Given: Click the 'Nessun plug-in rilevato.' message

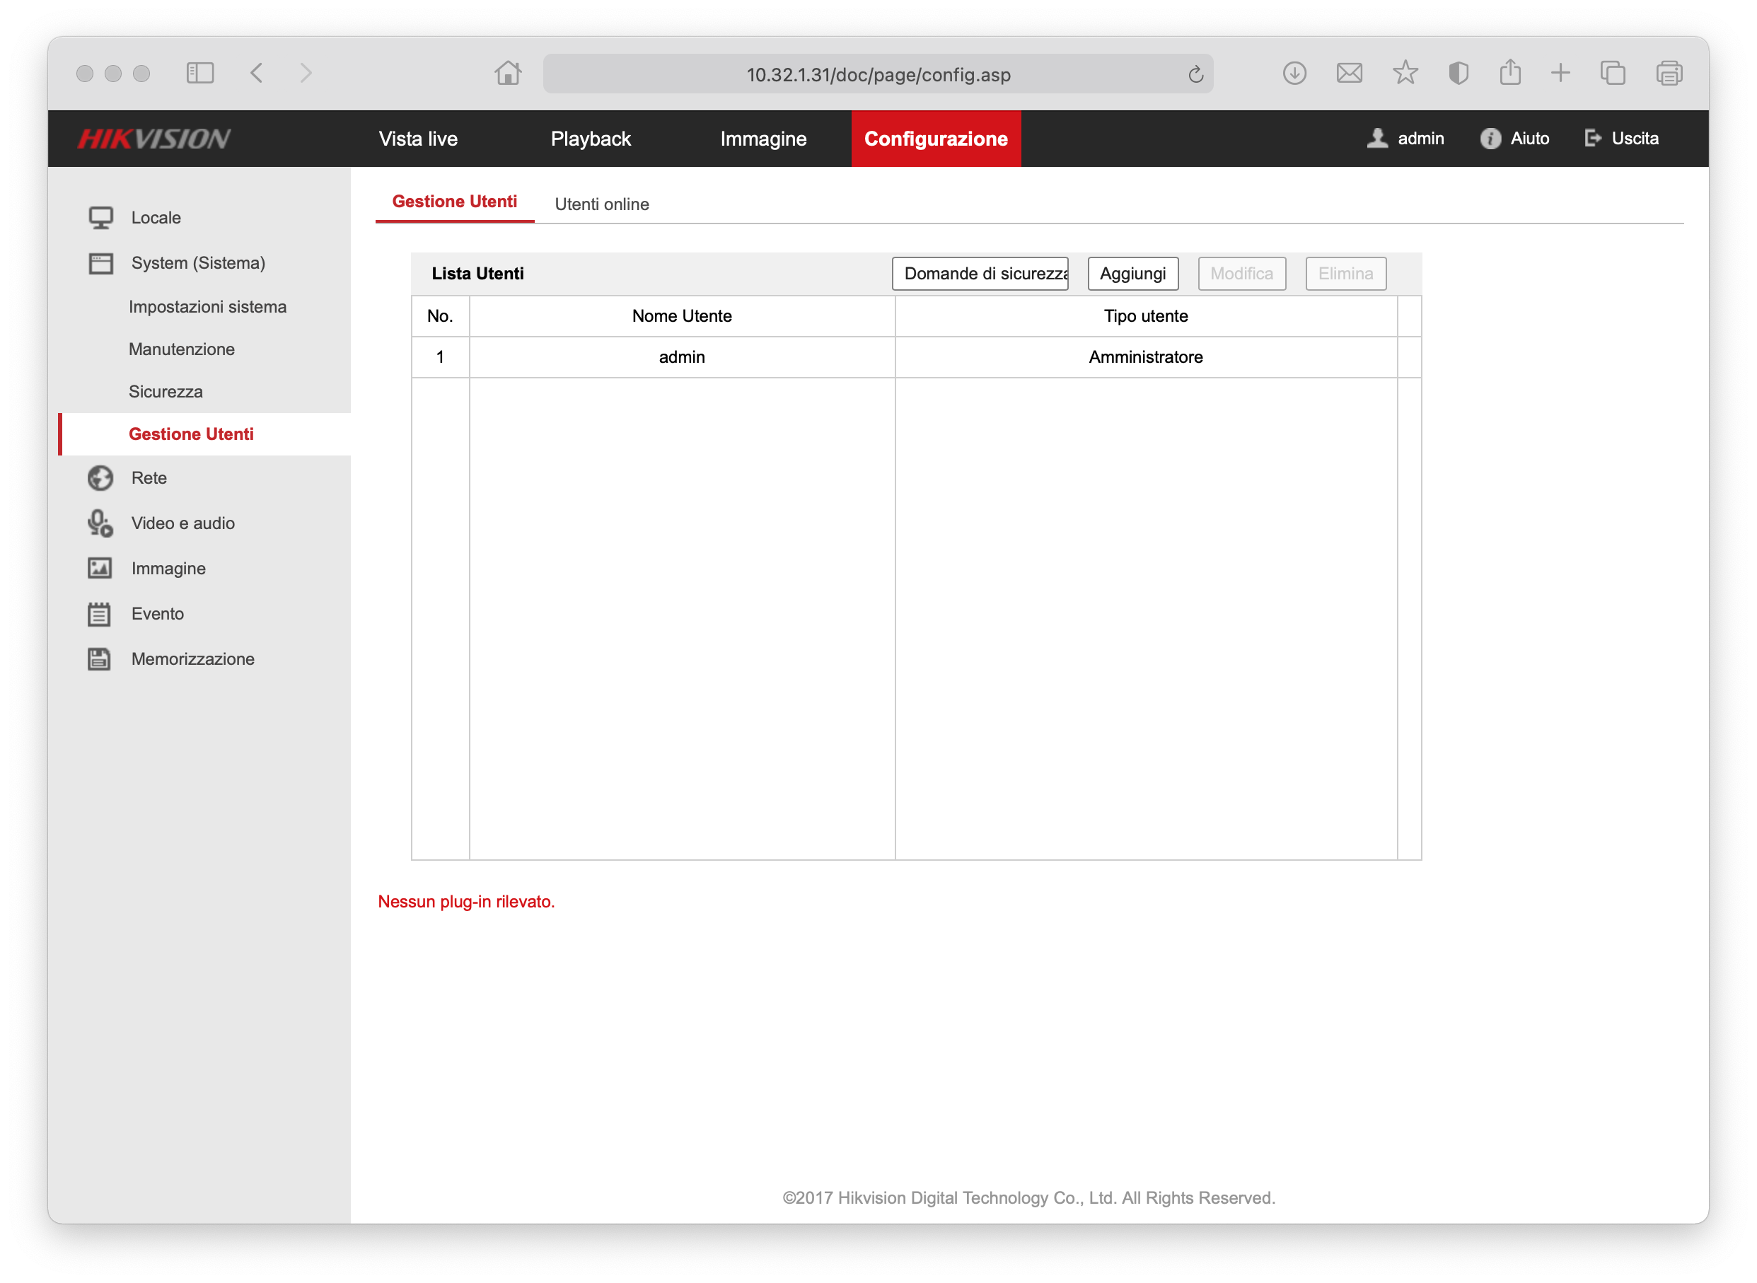Looking at the screenshot, I should point(466,902).
